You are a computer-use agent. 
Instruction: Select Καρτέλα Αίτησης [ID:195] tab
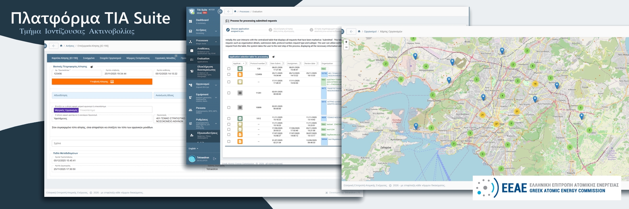pyautogui.click(x=65, y=58)
